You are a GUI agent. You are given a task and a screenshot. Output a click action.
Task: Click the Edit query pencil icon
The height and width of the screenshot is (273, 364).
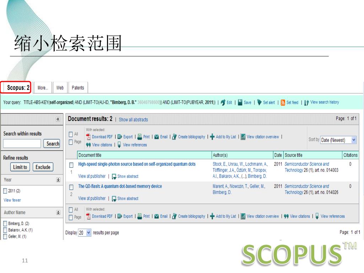223,102
